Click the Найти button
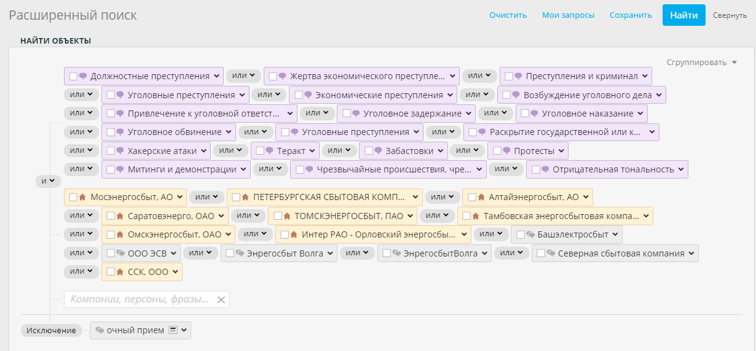This screenshot has width=756, height=351. click(684, 15)
